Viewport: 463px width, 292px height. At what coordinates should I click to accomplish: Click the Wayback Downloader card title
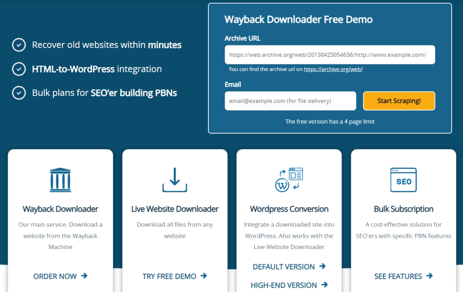tap(60, 209)
